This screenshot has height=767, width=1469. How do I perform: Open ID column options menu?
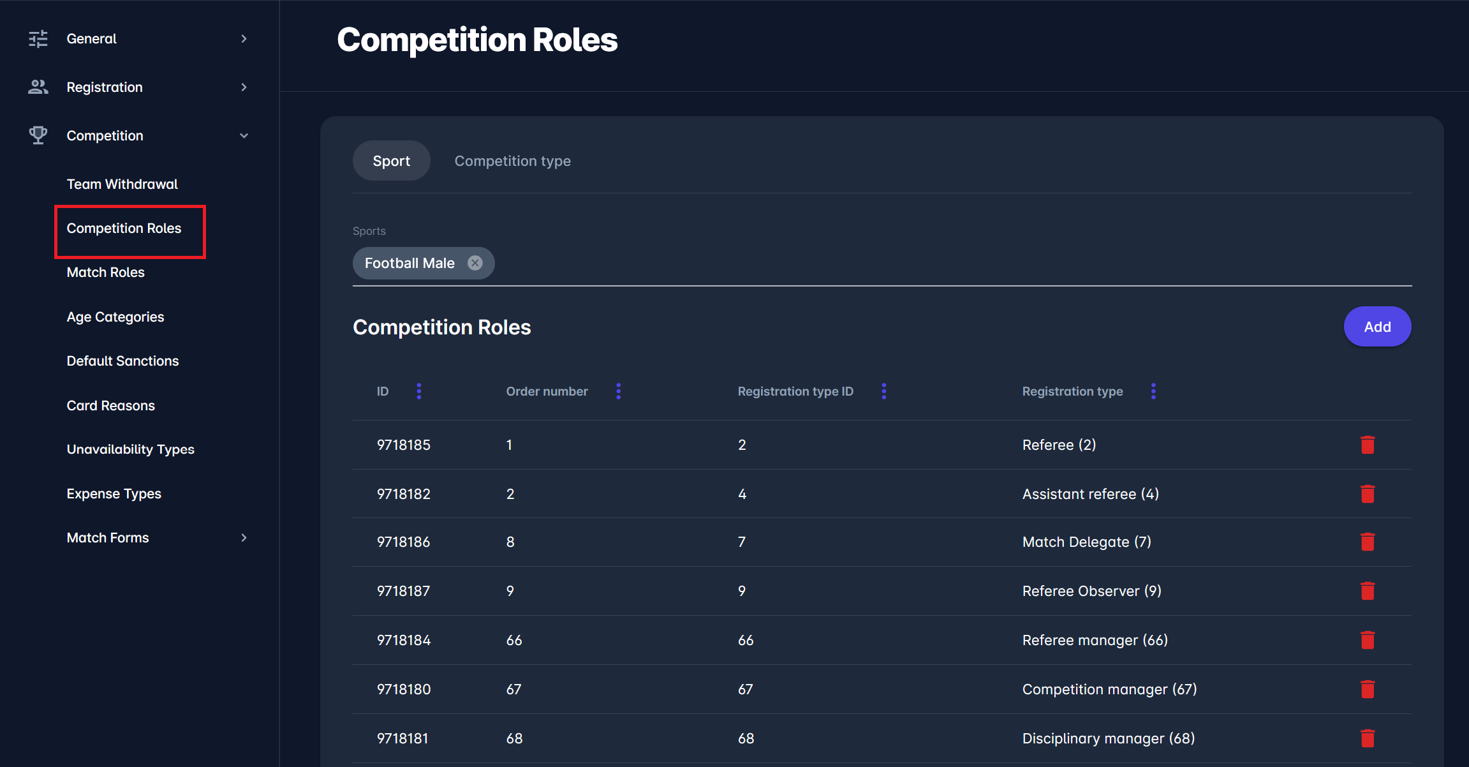pyautogui.click(x=419, y=391)
